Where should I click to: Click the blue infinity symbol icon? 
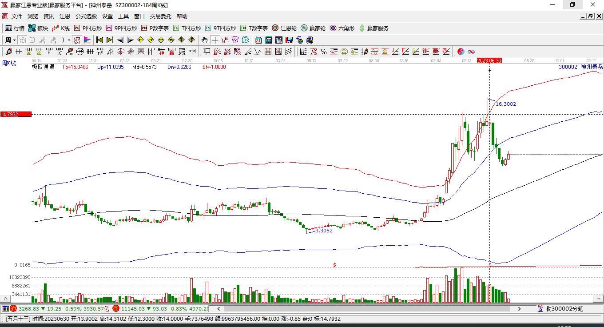[471, 52]
